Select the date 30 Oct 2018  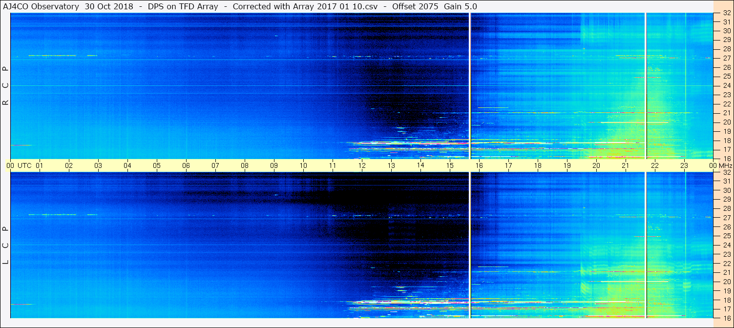point(109,6)
